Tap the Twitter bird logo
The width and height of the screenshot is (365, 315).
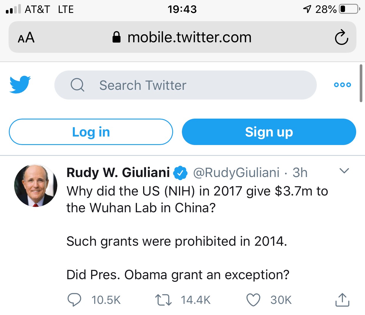point(20,85)
